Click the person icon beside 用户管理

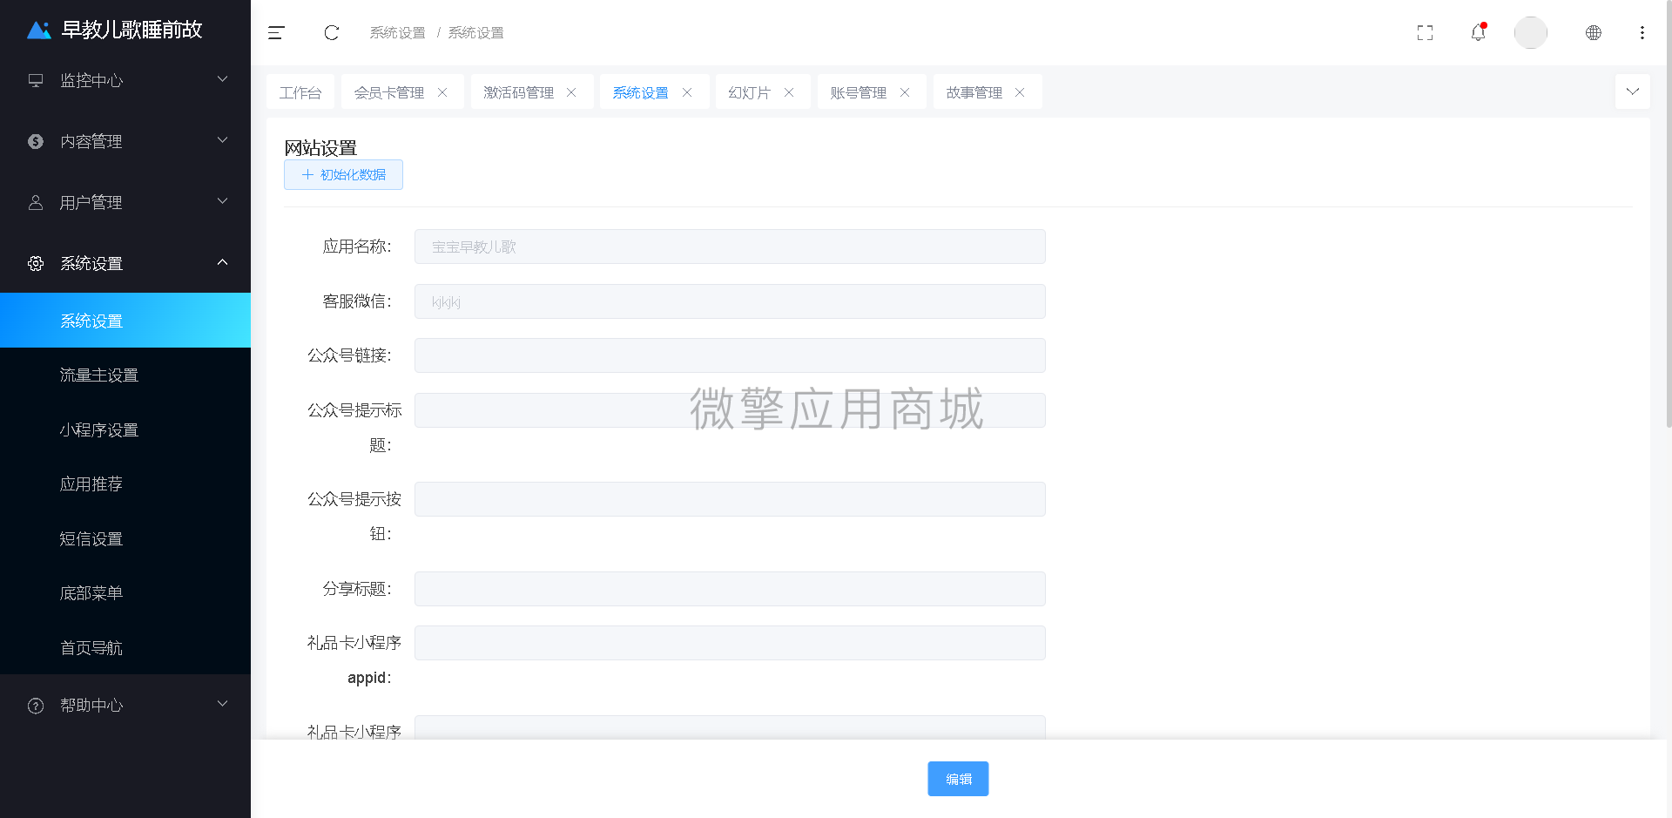click(36, 202)
